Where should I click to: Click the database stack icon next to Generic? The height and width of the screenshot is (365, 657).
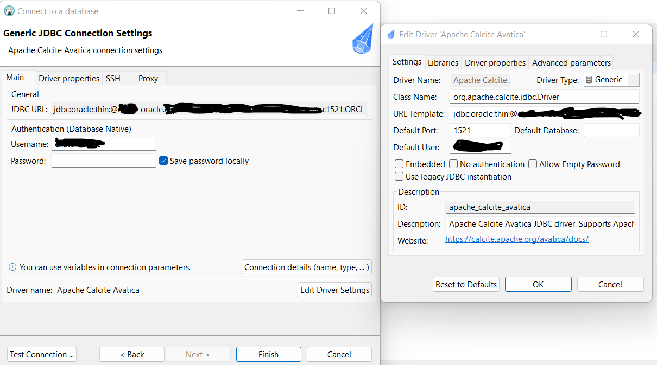click(x=590, y=79)
